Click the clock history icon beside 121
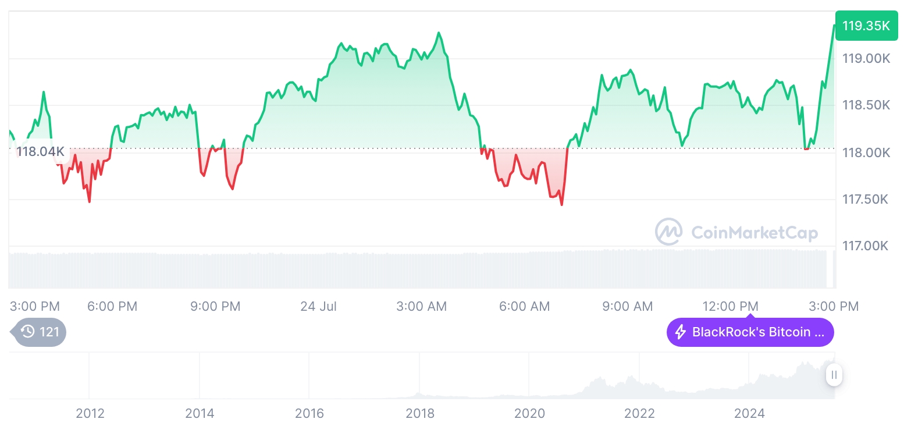The width and height of the screenshot is (911, 426). pos(27,332)
